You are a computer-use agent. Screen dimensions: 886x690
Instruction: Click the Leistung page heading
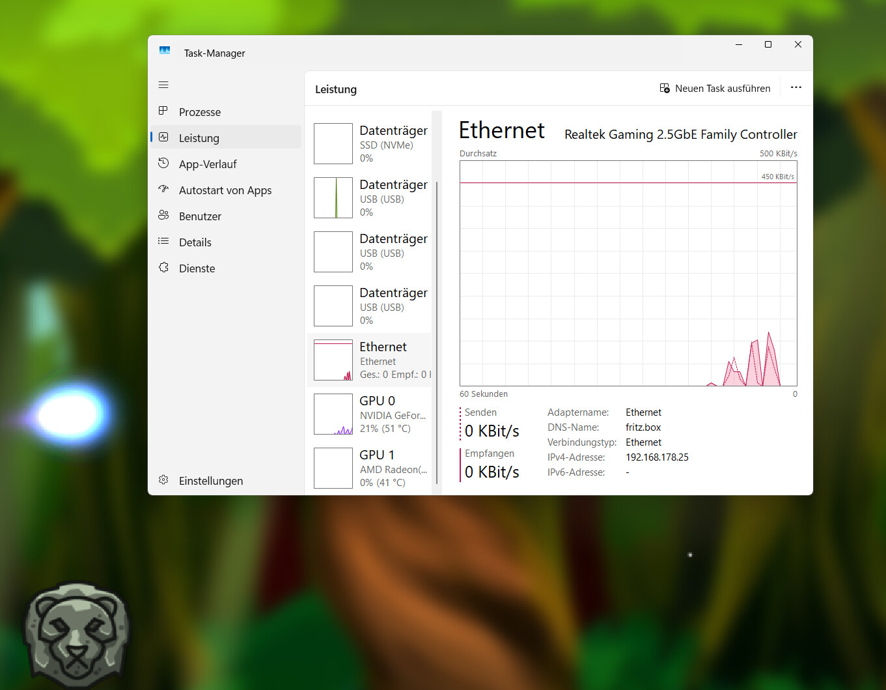[336, 89]
